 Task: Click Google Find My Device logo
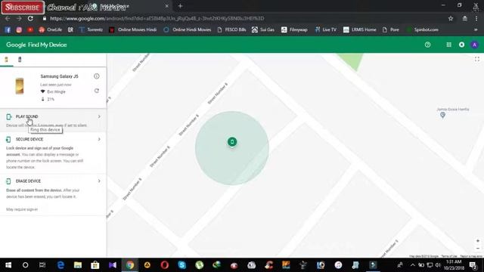coord(36,45)
